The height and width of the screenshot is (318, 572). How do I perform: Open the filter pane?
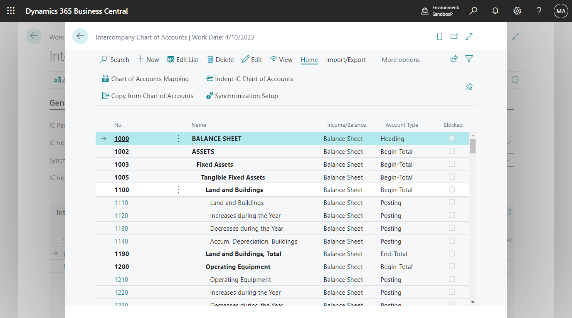pyautogui.click(x=469, y=59)
